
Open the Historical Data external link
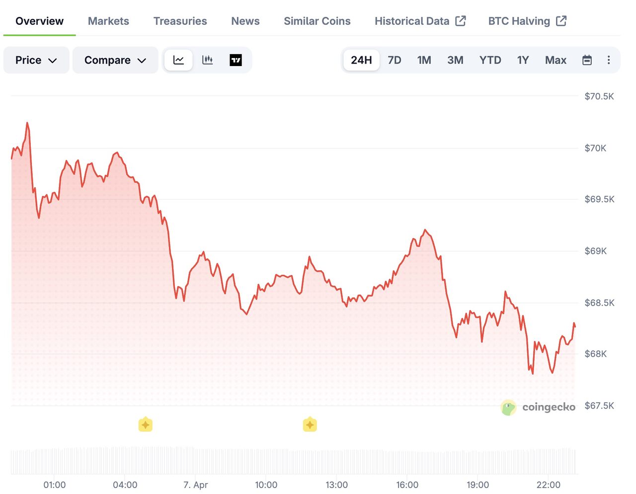click(x=420, y=21)
